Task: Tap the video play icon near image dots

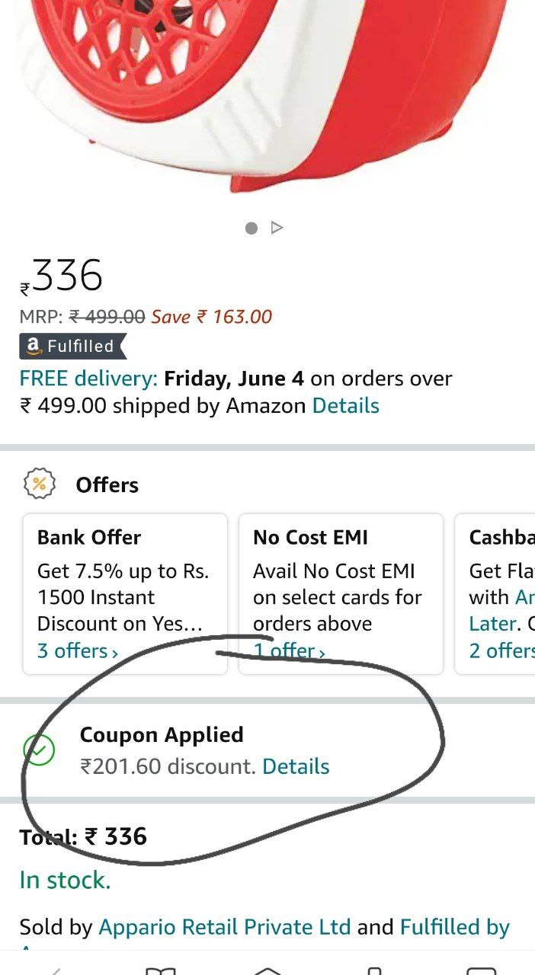Action: pyautogui.click(x=277, y=226)
